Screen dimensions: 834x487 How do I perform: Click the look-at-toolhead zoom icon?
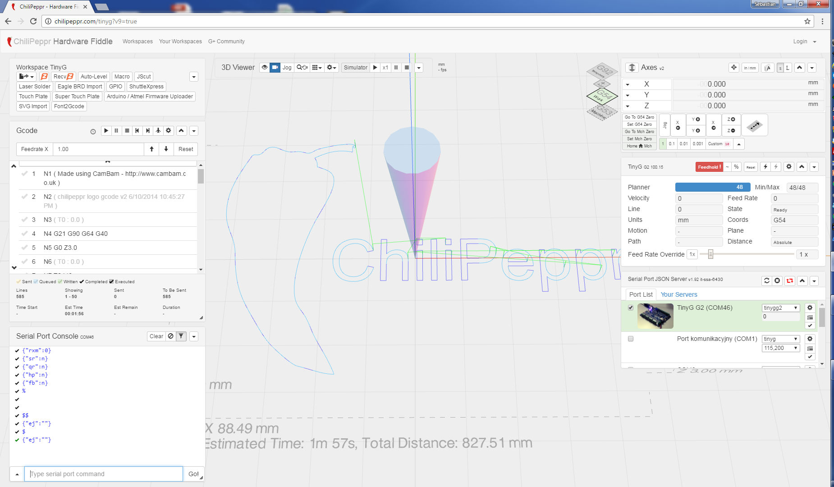click(x=302, y=68)
